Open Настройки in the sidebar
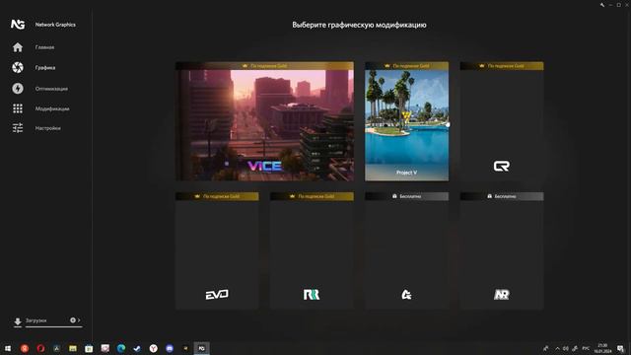The width and height of the screenshot is (631, 355). coord(48,128)
